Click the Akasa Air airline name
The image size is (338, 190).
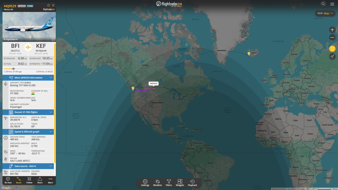pos(9,9)
